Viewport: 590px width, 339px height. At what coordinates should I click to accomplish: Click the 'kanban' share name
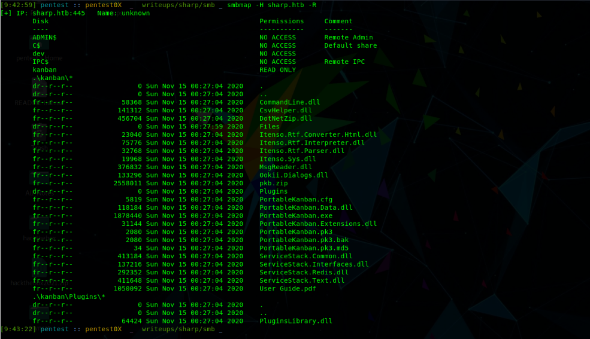(x=44, y=70)
